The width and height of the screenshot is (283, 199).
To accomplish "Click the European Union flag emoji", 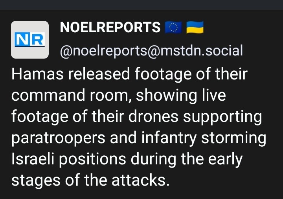I will [172, 28].
